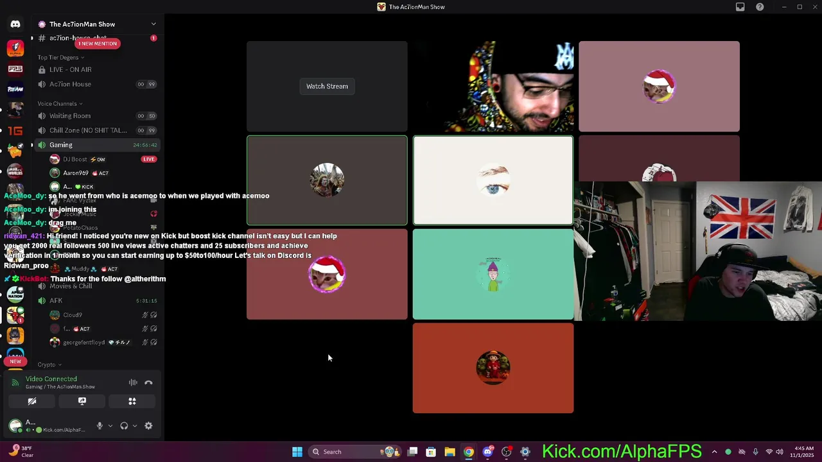The height and width of the screenshot is (462, 822).
Task: Open Discord help question mark icon
Action: tap(760, 7)
